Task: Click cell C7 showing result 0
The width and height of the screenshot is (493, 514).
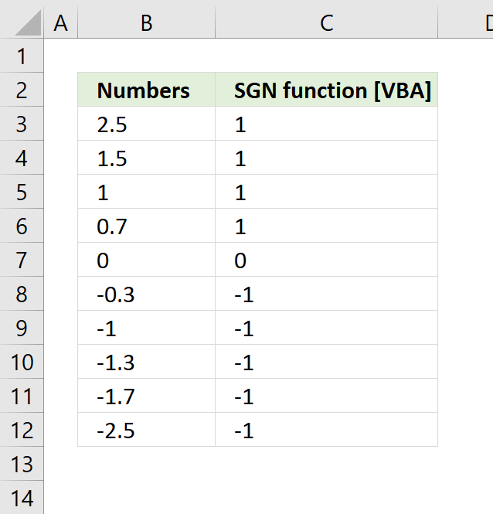Action: (326, 260)
